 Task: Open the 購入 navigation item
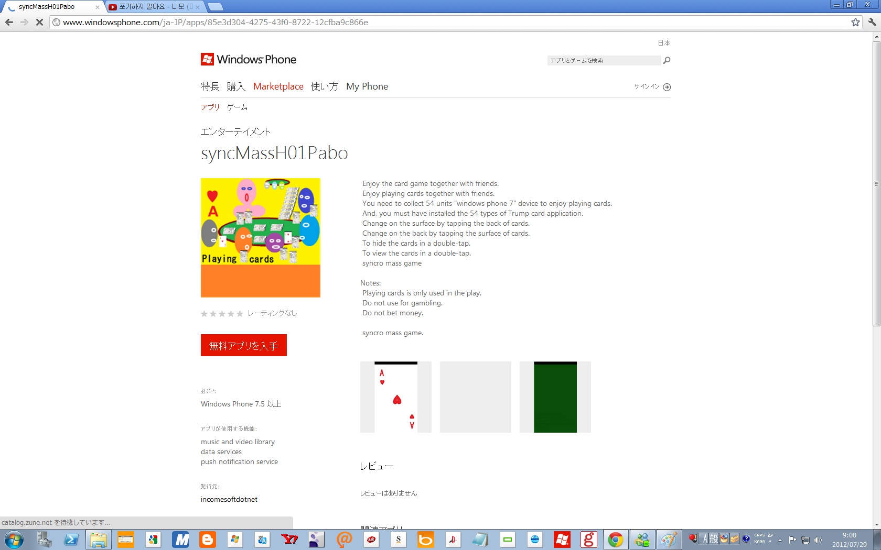point(236,86)
